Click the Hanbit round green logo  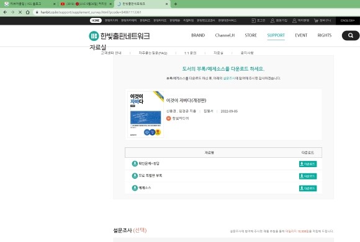coord(94,36)
